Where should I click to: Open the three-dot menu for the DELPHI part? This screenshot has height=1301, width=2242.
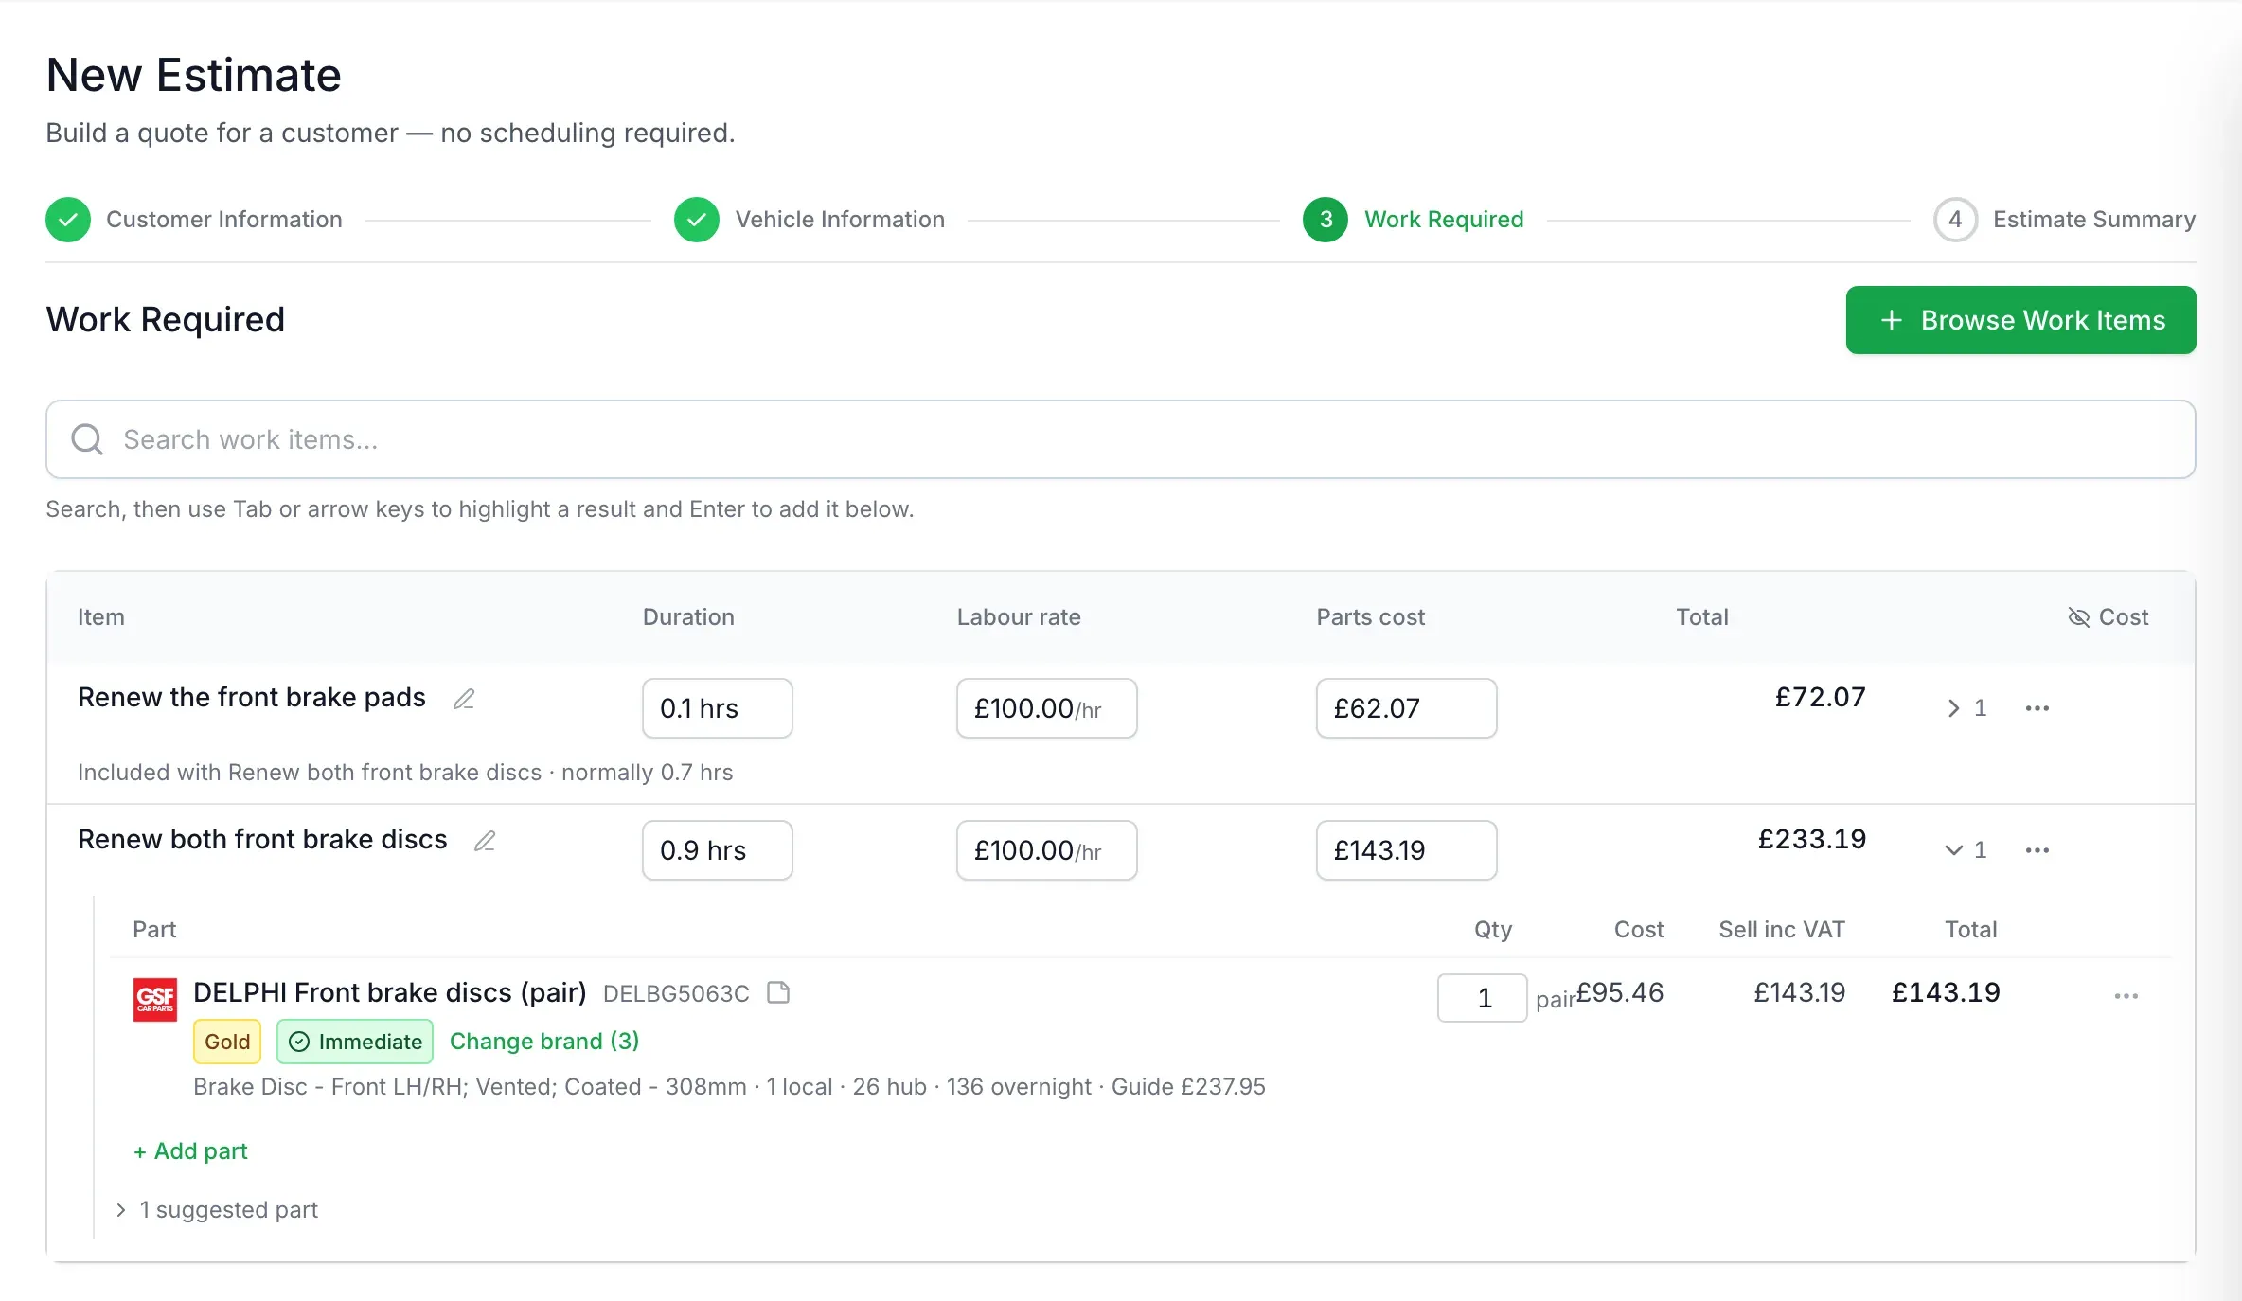[x=2126, y=996]
